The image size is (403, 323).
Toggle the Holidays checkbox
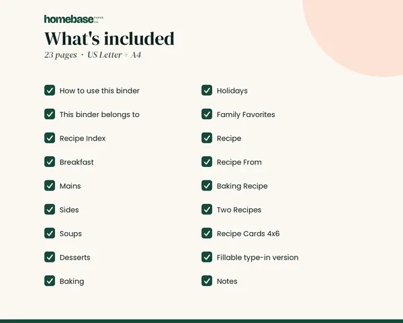pos(207,90)
